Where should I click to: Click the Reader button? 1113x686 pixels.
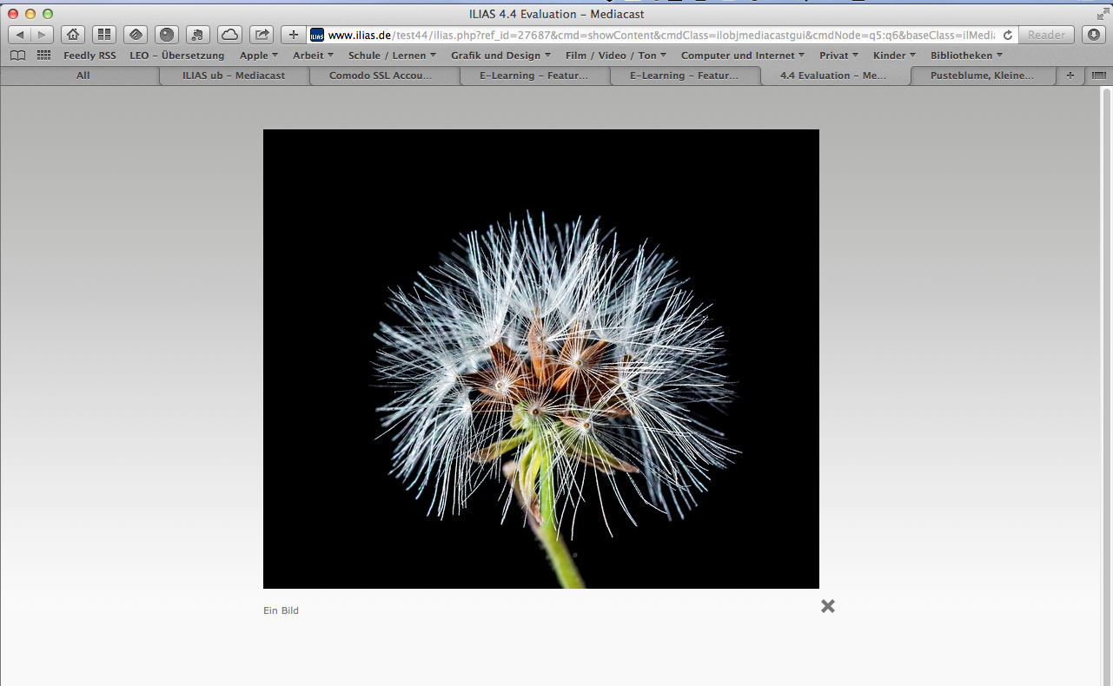[1046, 36]
